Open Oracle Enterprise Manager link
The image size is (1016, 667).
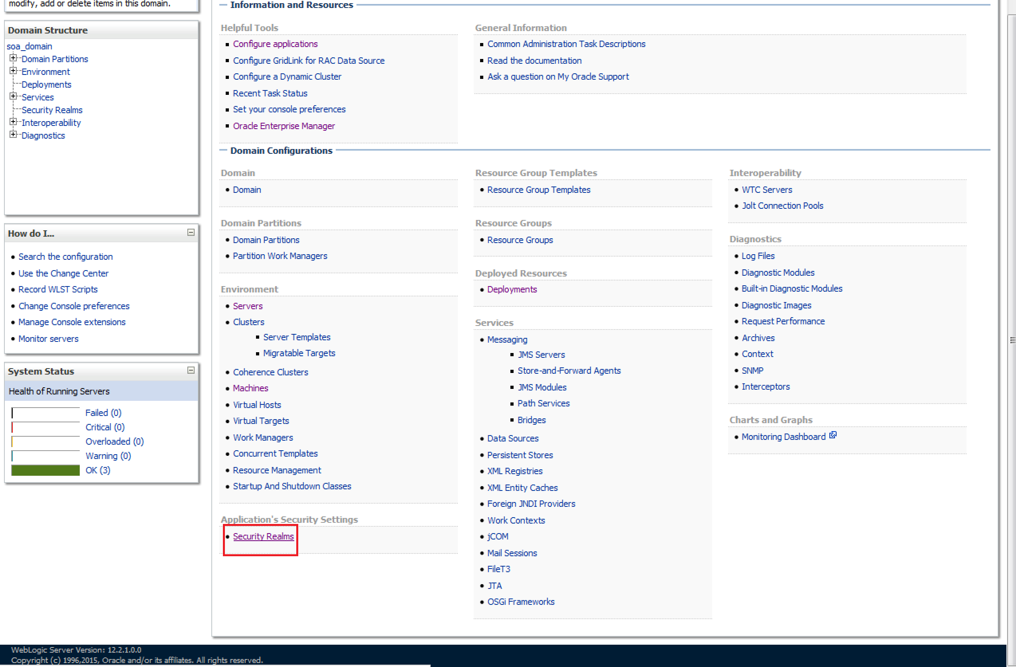tap(284, 126)
